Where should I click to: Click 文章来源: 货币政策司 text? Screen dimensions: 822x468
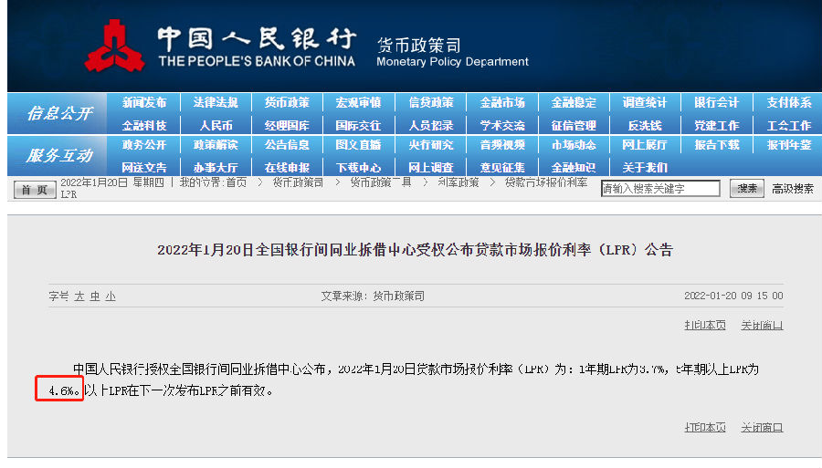(x=373, y=296)
